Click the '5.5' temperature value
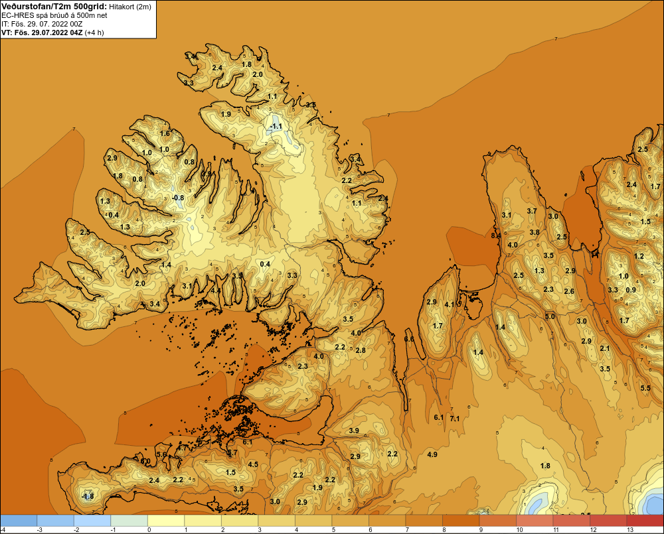This screenshot has height=534, width=664. point(645,388)
